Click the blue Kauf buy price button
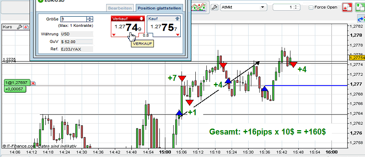Screen dimensions: 365x157 164,26
